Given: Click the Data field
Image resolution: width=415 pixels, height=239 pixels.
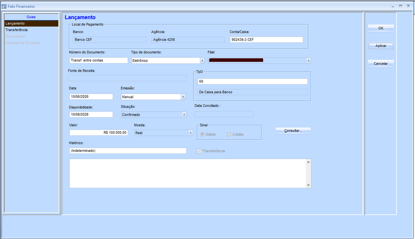Looking at the screenshot, I should click(91, 97).
